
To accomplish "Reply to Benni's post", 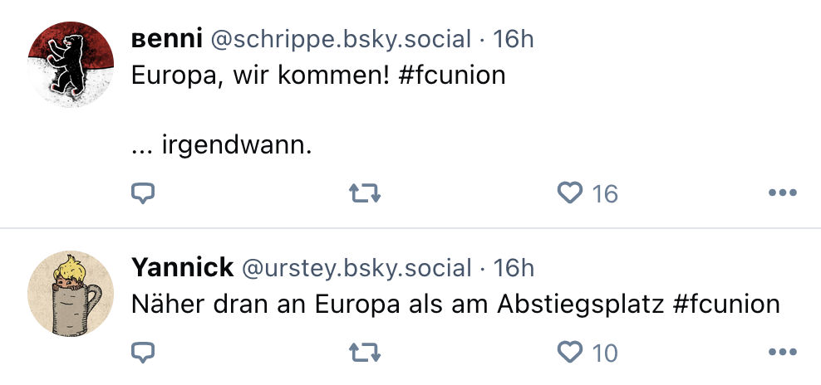I will click(144, 193).
